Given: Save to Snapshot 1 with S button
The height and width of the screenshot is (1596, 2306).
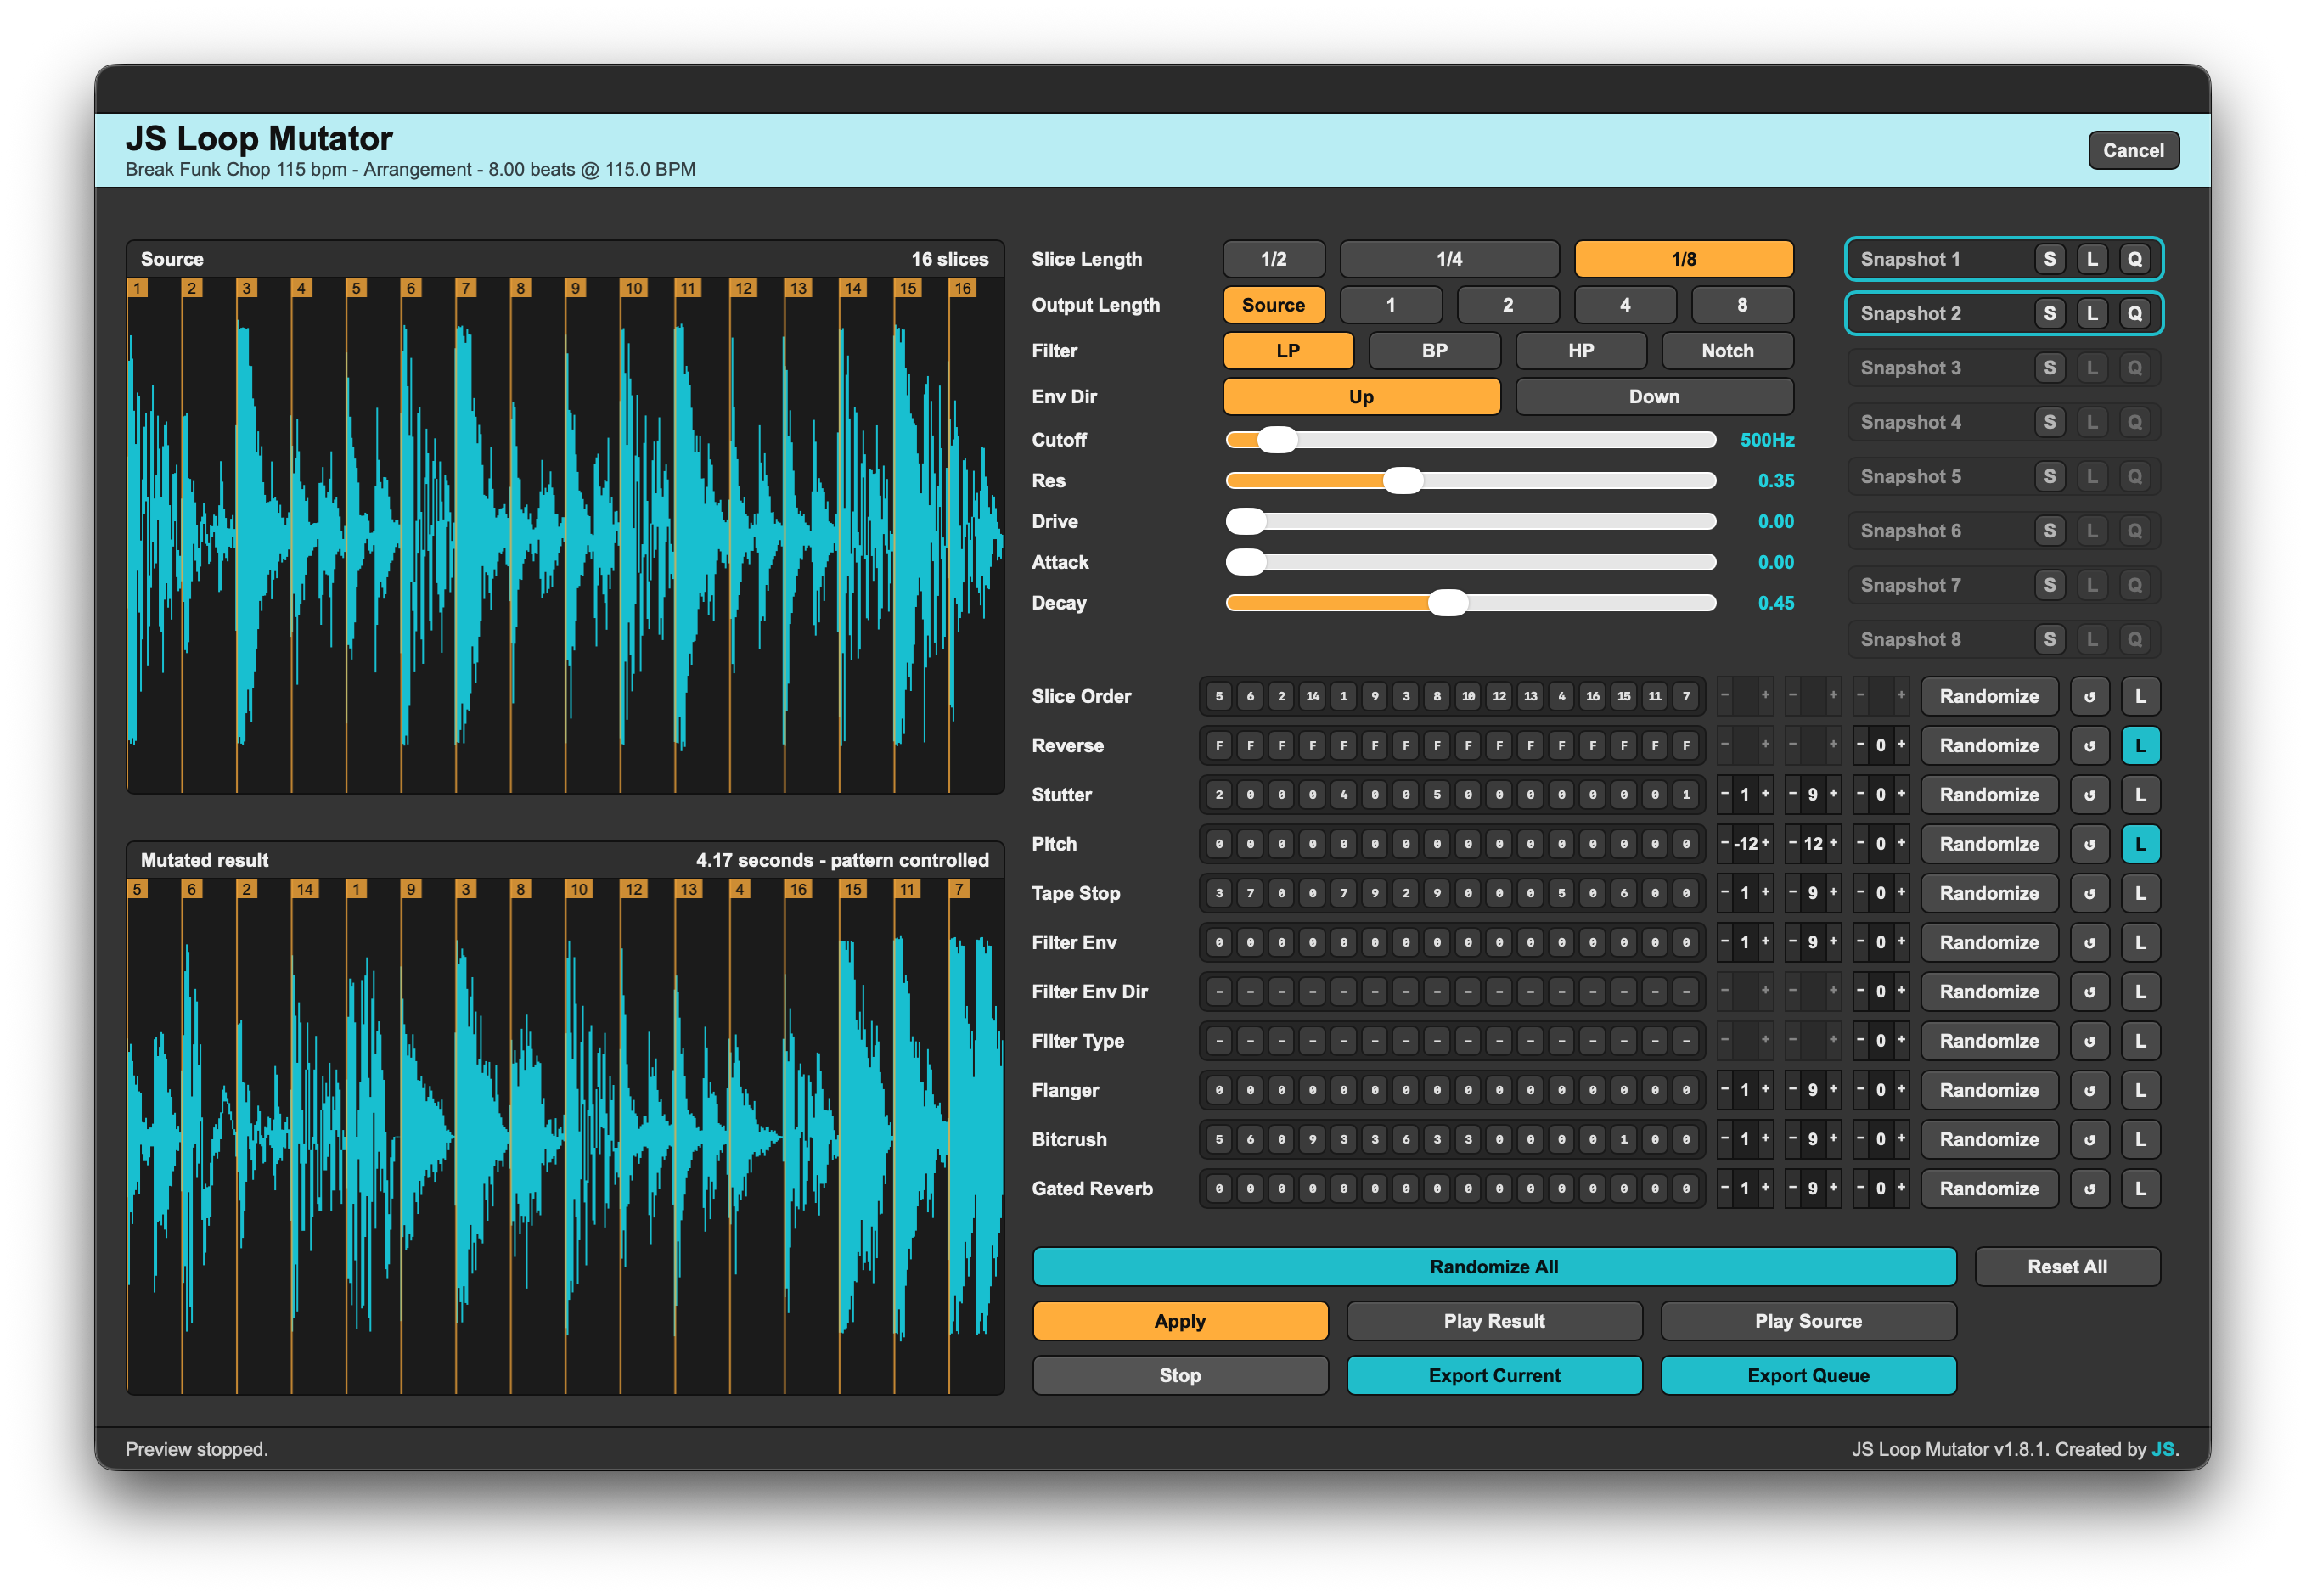Looking at the screenshot, I should [2049, 259].
